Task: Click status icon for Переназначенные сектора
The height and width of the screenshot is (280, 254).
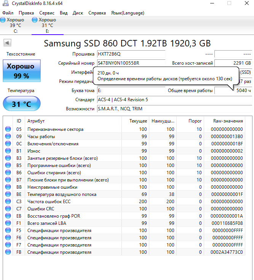Action: point(8,129)
